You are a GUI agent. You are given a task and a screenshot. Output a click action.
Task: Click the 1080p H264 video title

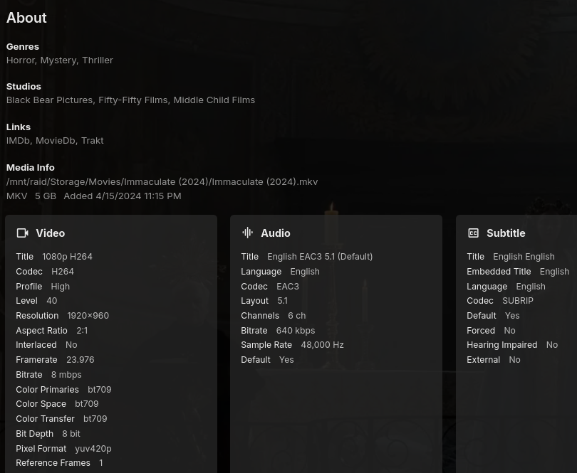click(x=67, y=256)
